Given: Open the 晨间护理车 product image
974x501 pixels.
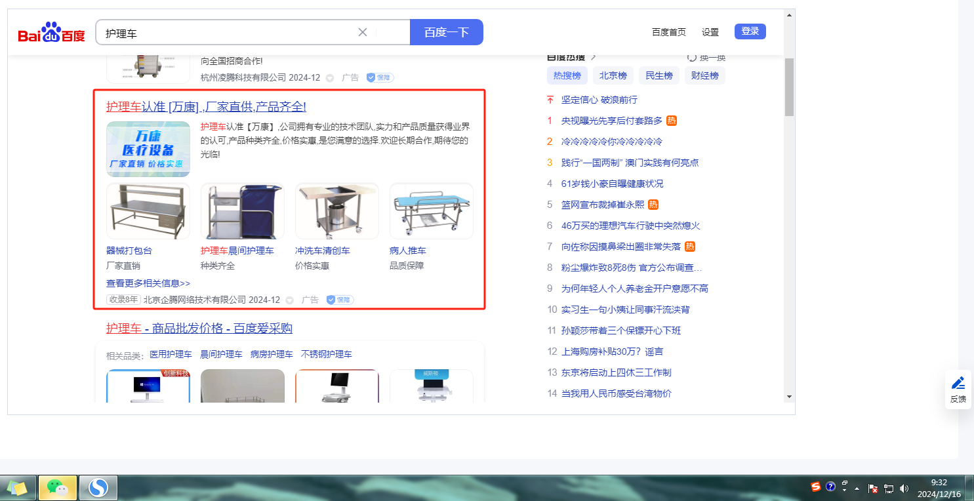Looking at the screenshot, I should tap(243, 211).
